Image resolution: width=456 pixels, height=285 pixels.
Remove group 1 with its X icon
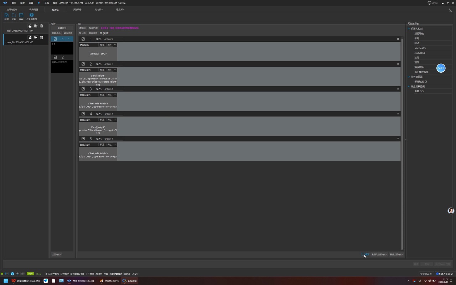(398, 64)
